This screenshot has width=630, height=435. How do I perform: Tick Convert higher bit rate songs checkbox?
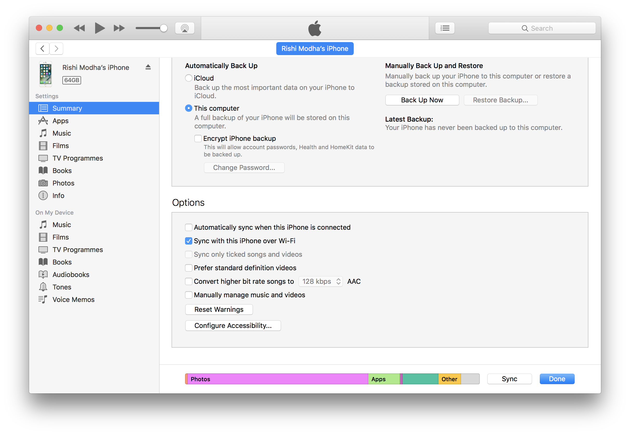pos(188,281)
